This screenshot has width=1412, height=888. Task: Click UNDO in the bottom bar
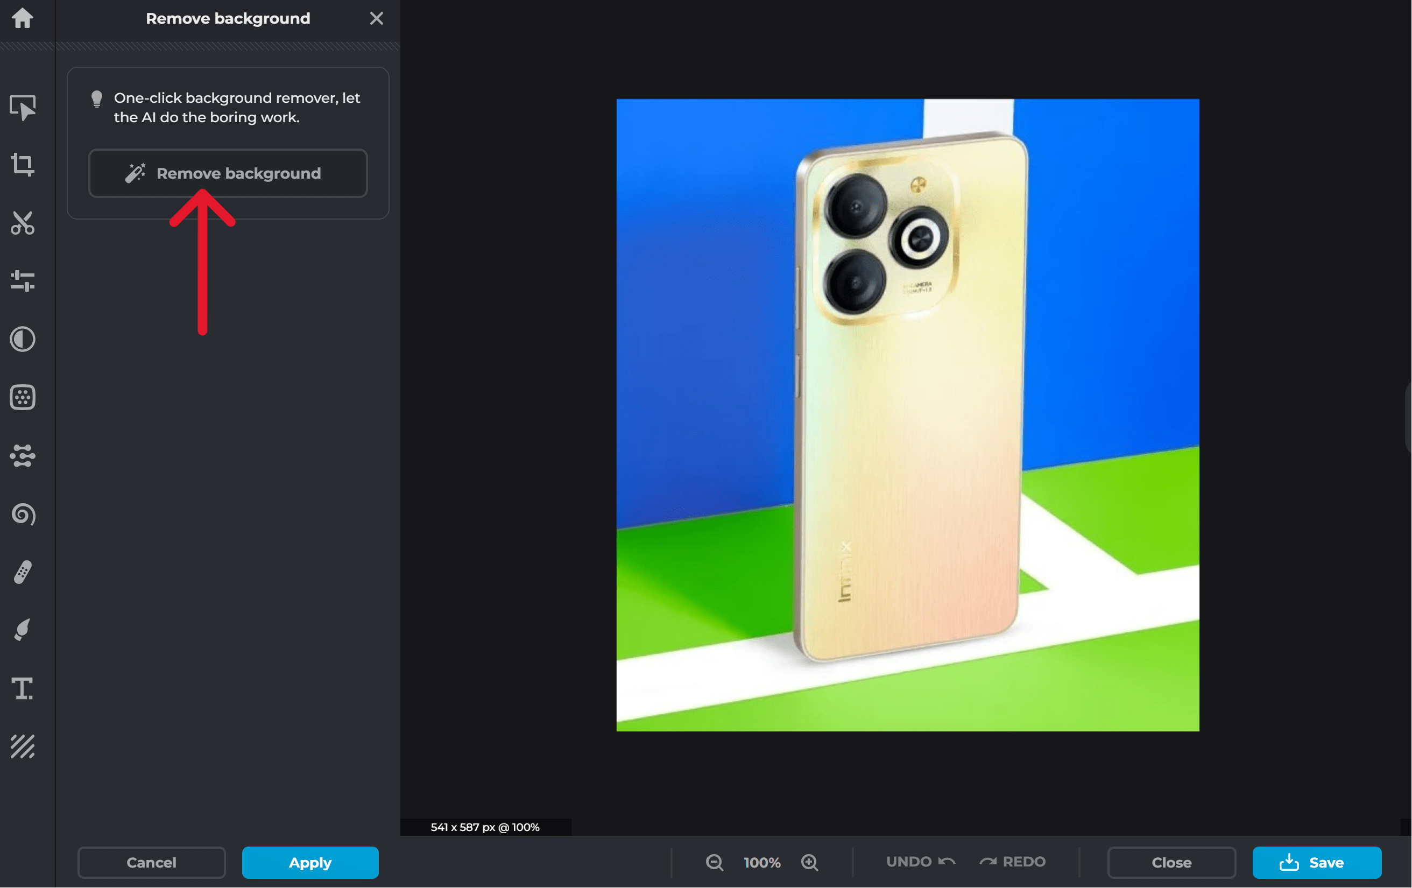pos(920,862)
